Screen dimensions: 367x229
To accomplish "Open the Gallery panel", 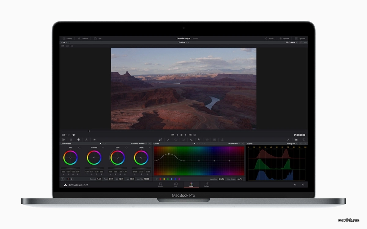I will 67,38.
